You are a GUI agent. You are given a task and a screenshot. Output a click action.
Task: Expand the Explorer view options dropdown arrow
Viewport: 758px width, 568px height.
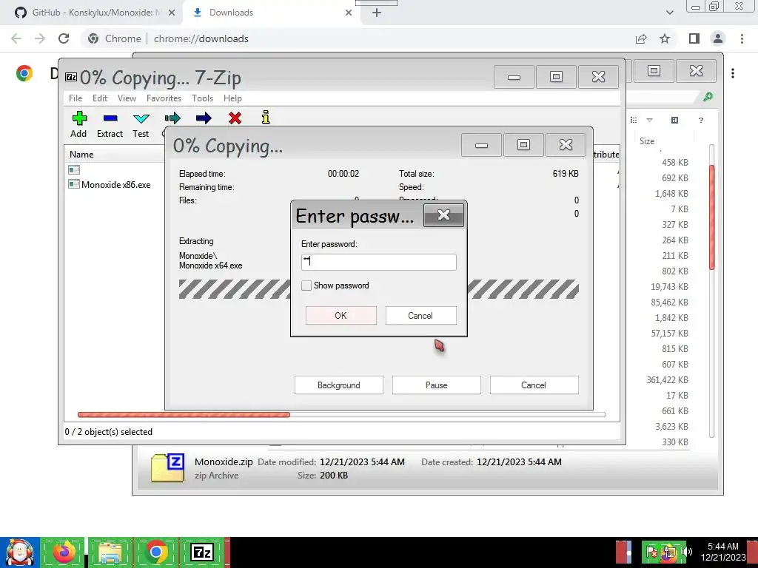point(650,120)
